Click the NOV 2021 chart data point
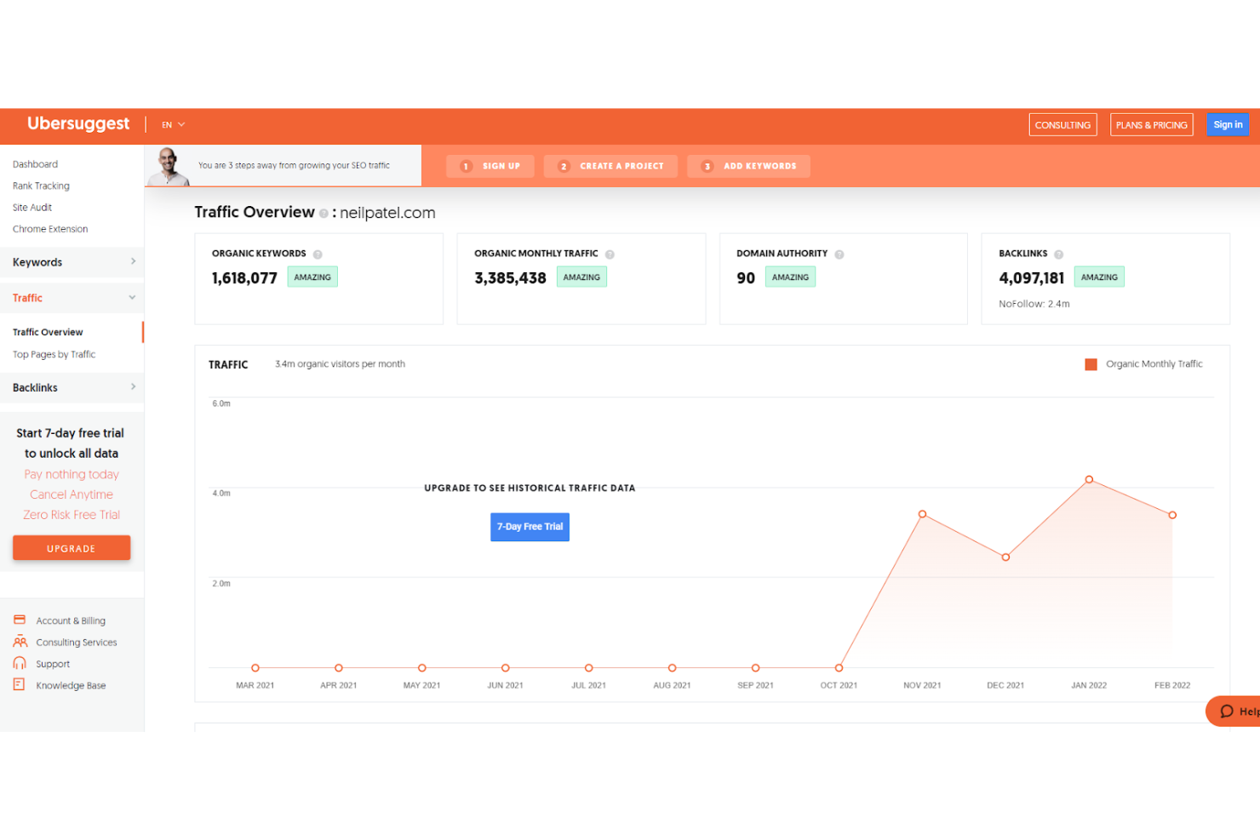The height and width of the screenshot is (840, 1260). pyautogui.click(x=922, y=514)
